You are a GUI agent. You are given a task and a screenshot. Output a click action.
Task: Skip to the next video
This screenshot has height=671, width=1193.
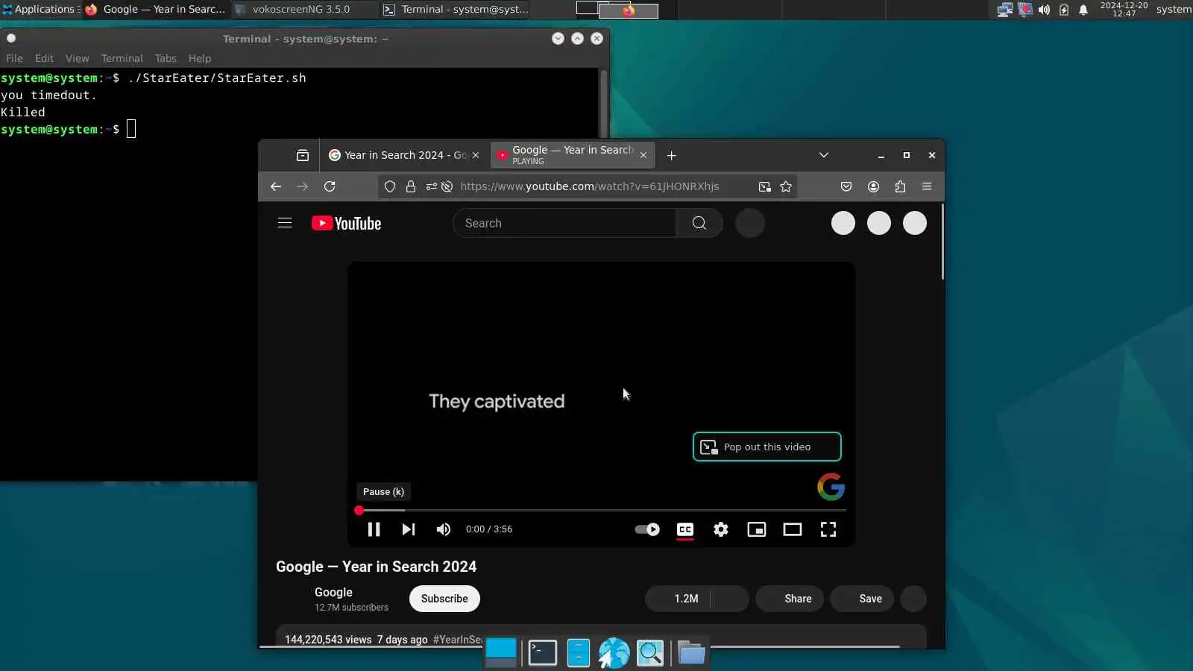click(x=408, y=529)
